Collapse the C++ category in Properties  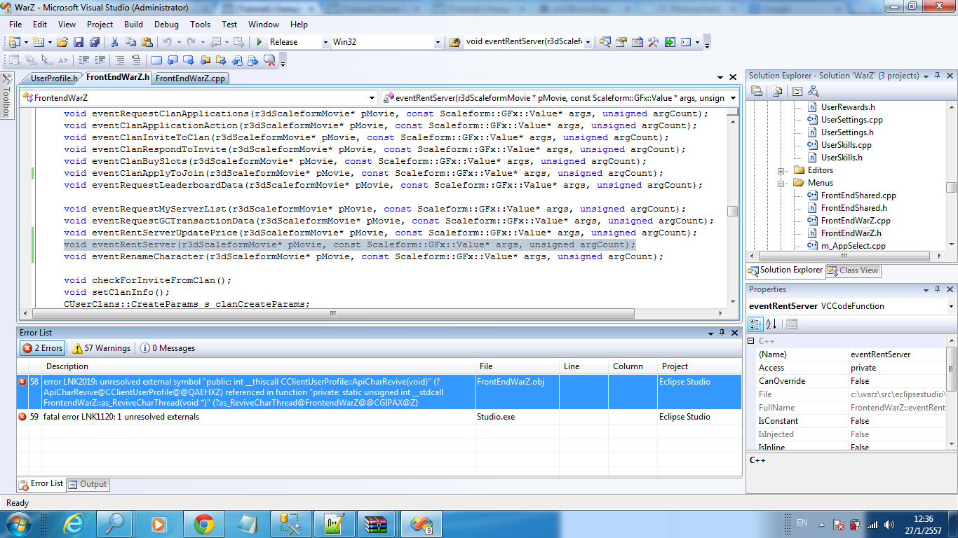click(x=750, y=341)
